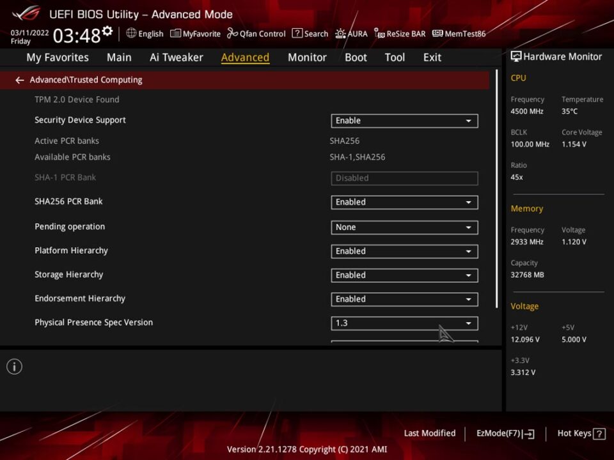Image resolution: width=614 pixels, height=460 pixels.
Task: Toggle ReSize BAR icon
Action: (379, 33)
